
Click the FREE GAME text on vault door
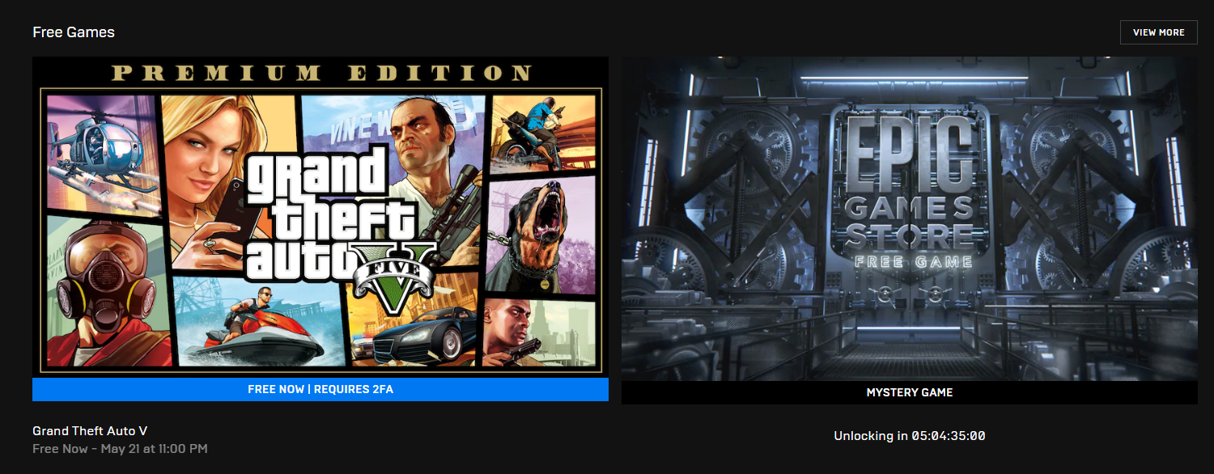(910, 261)
